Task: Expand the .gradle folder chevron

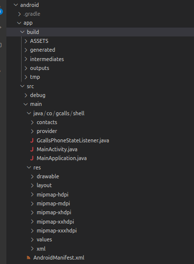Action: (x=19, y=14)
